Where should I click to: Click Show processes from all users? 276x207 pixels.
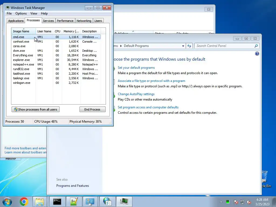coord(36,109)
